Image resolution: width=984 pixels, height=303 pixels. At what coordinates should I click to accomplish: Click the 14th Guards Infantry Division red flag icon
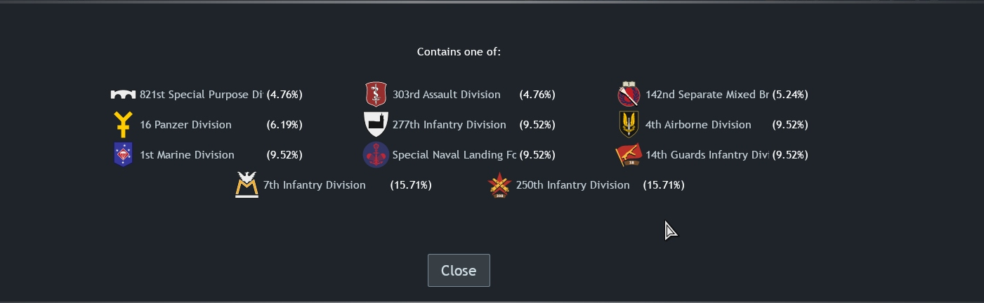tap(629, 155)
